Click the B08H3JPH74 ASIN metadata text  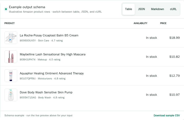coord(28,60)
